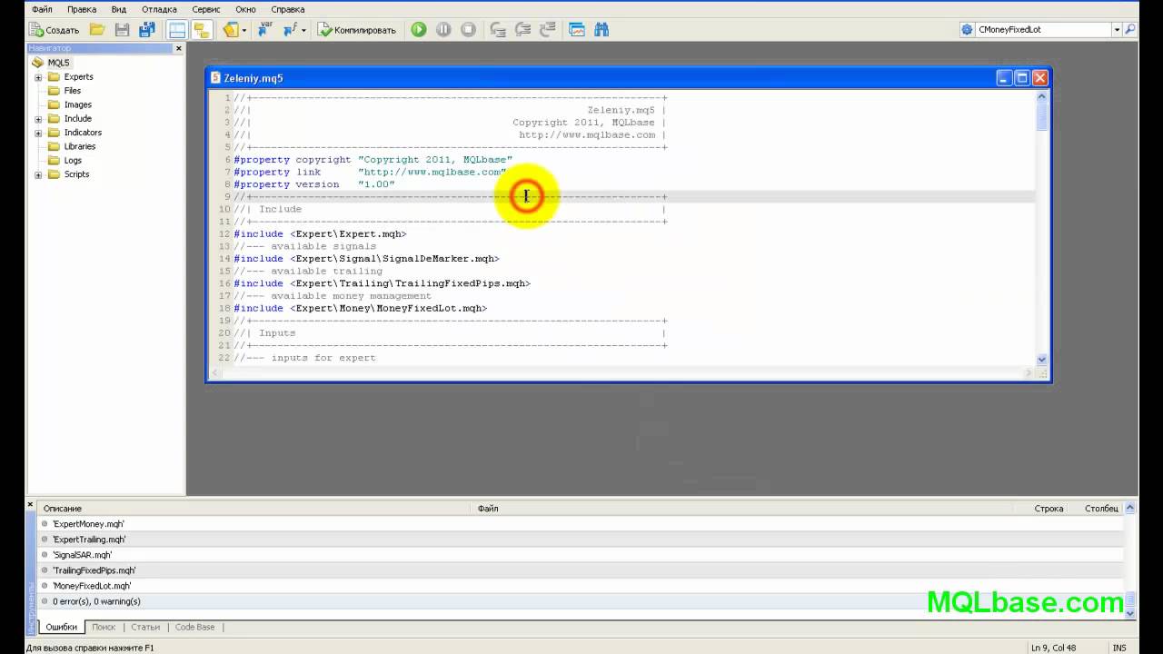Click the code editor vertical scrollbar thumb

(1042, 116)
